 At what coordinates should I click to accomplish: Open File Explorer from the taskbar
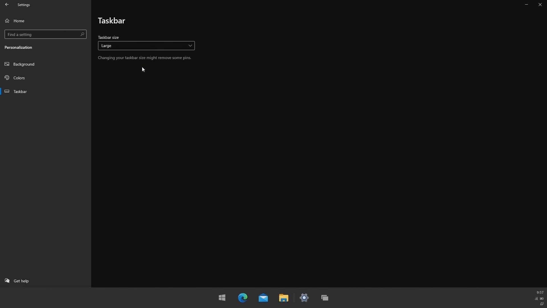tap(284, 298)
